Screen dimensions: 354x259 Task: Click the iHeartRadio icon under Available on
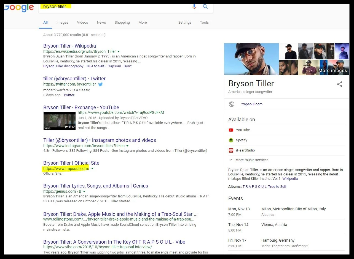(231, 150)
